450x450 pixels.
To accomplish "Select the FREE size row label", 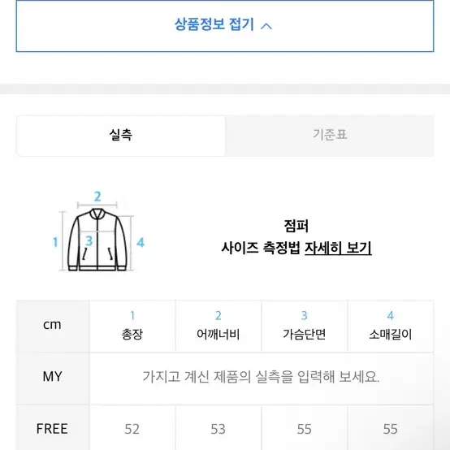I will (x=52, y=429).
